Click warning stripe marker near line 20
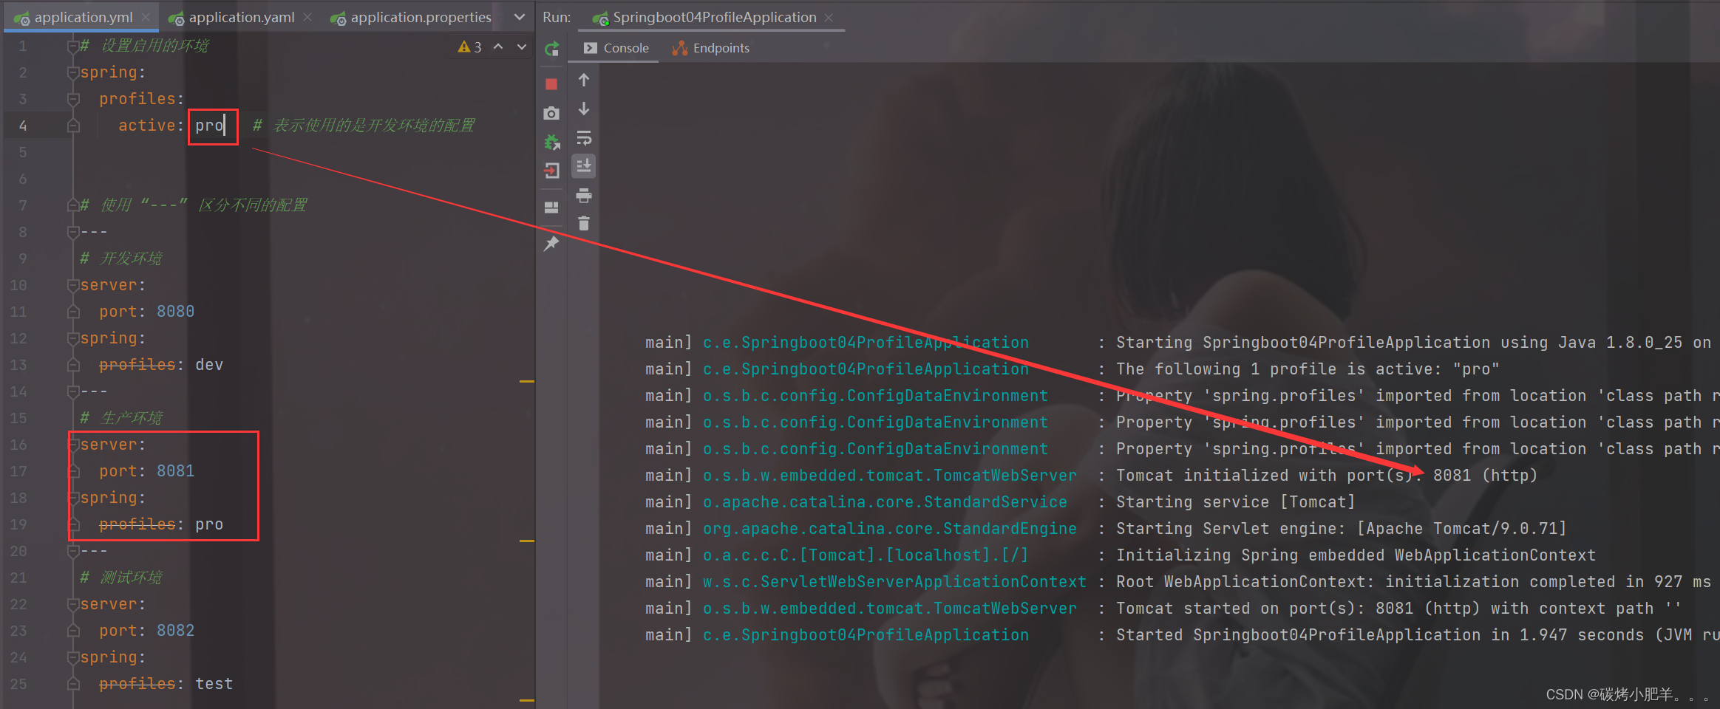 click(527, 541)
